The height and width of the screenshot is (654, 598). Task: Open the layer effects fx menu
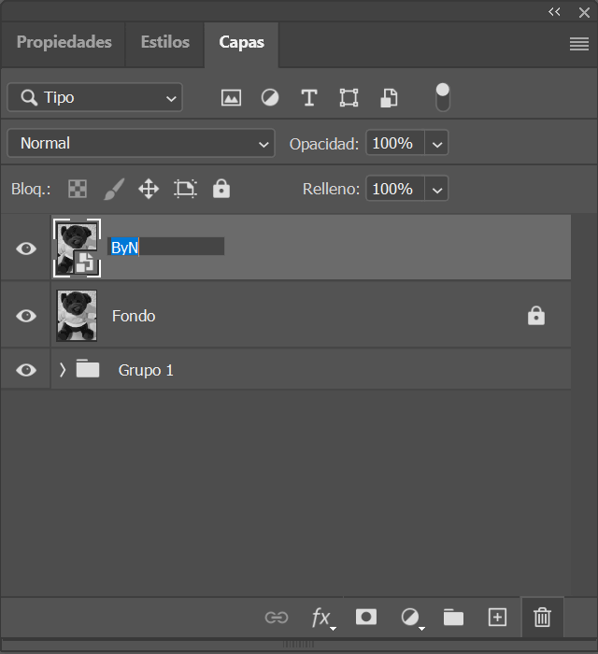click(x=322, y=617)
